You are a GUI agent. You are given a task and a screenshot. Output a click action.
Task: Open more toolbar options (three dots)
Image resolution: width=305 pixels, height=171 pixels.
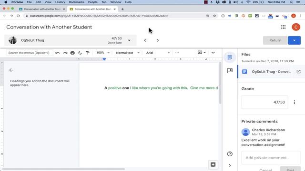point(177,53)
